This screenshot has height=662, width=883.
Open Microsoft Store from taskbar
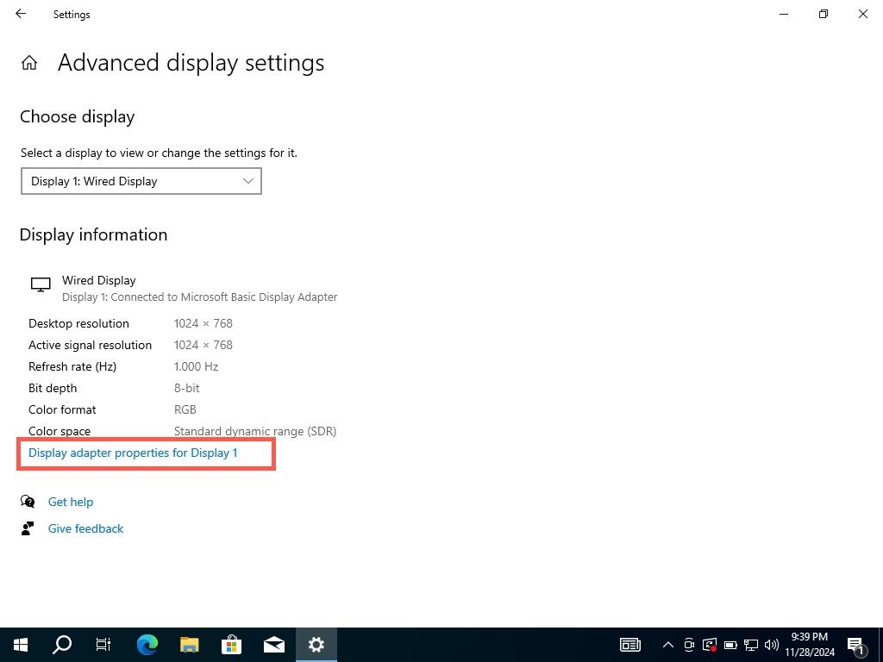(231, 645)
